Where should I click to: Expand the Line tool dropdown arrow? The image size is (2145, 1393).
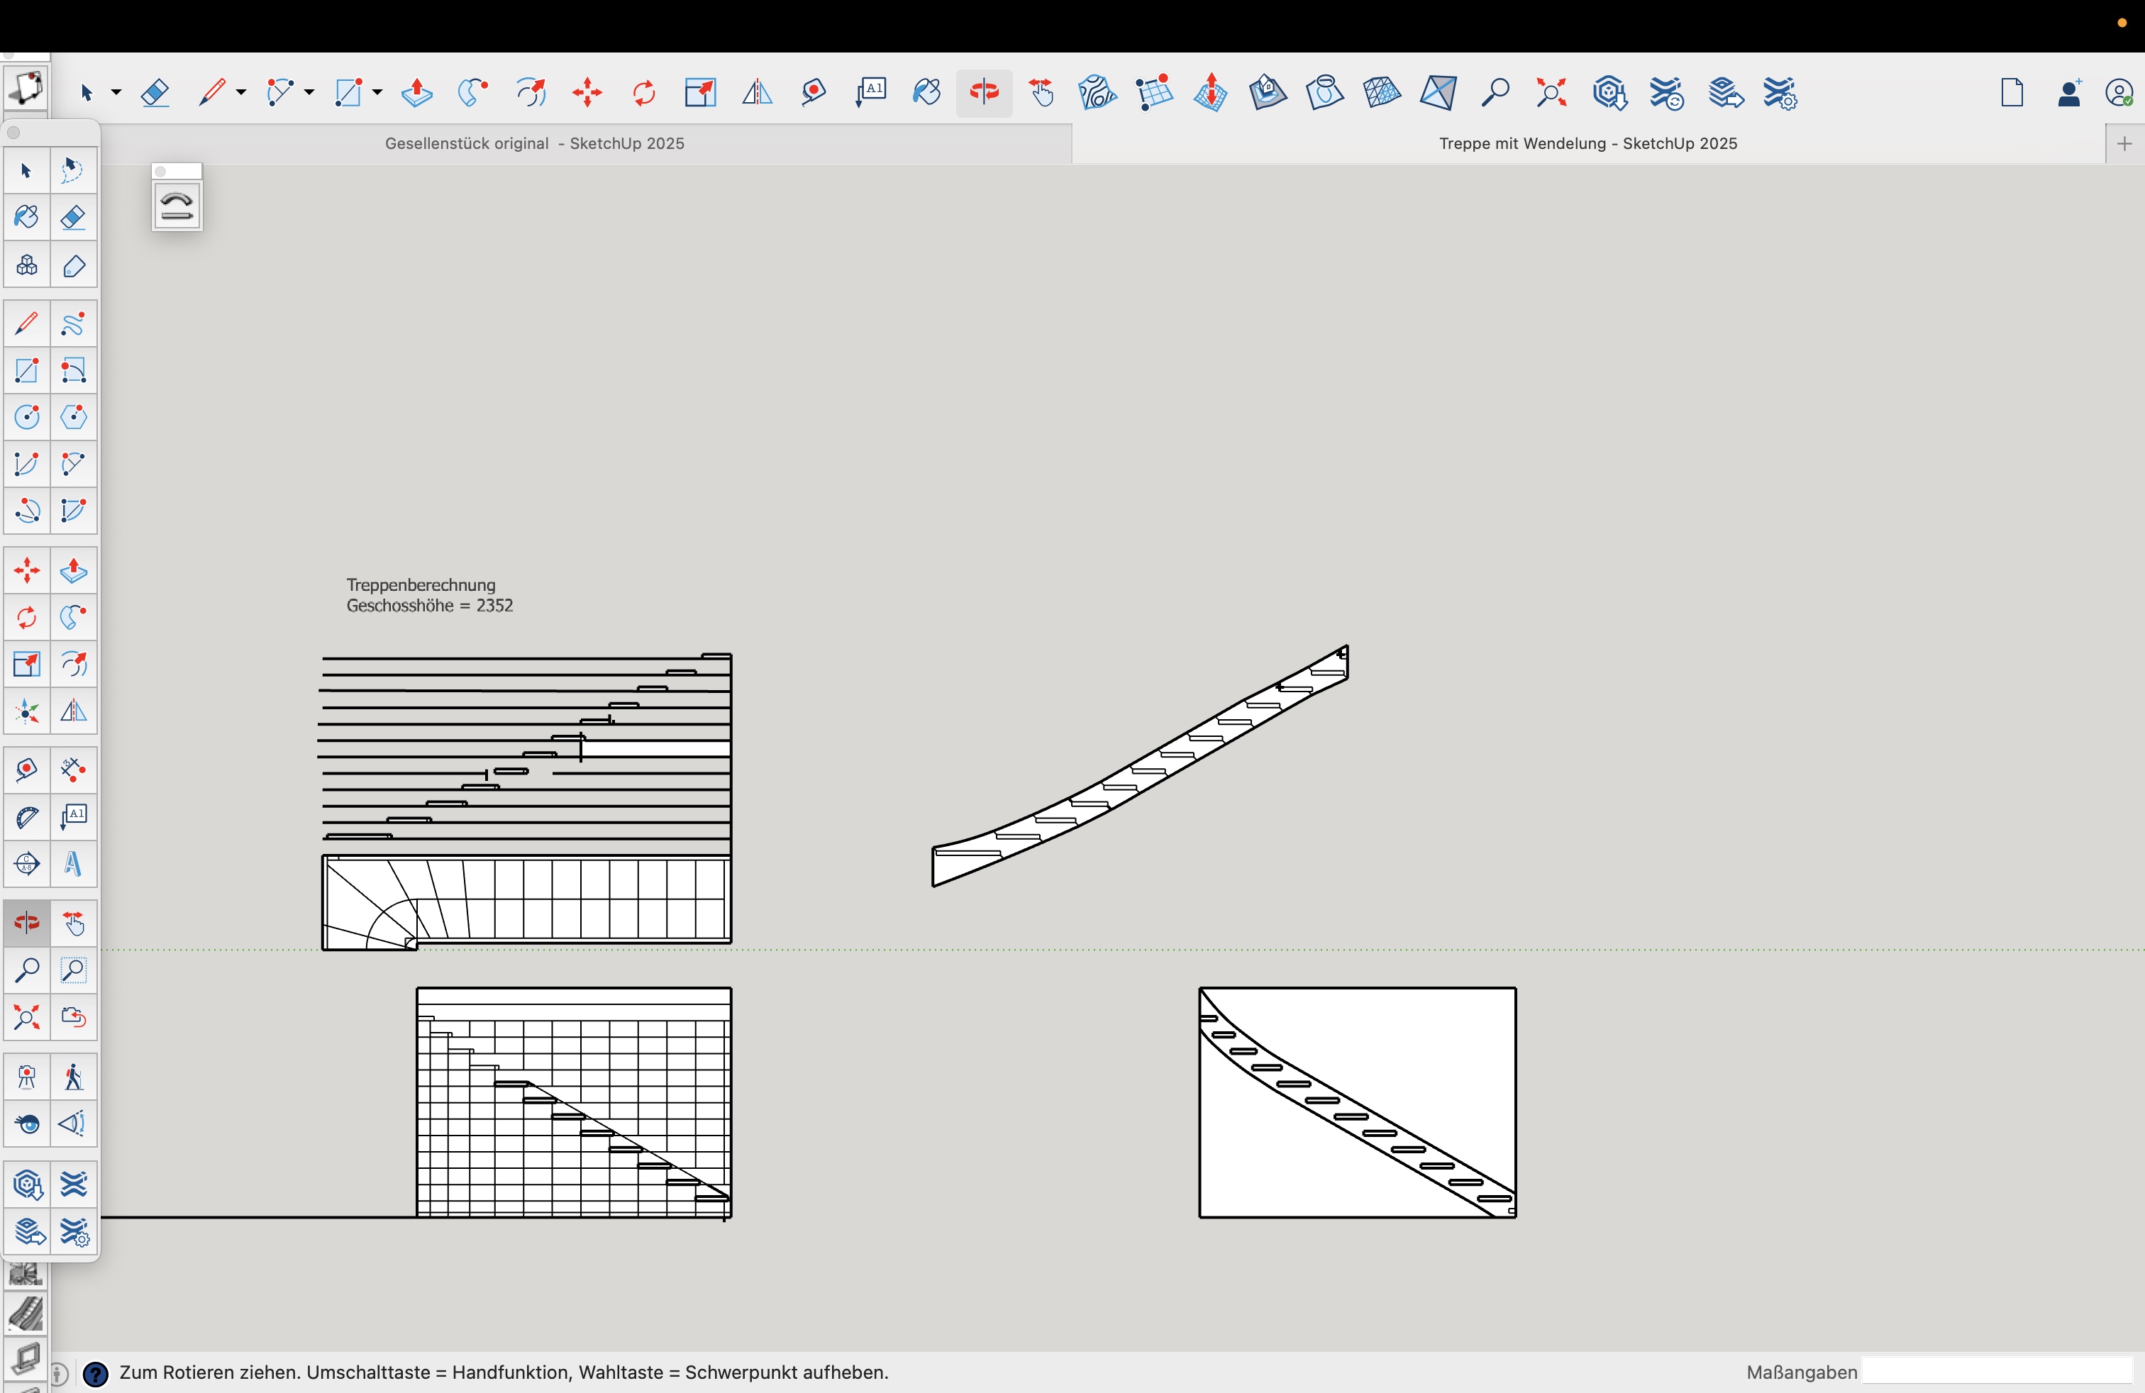pyautogui.click(x=240, y=93)
